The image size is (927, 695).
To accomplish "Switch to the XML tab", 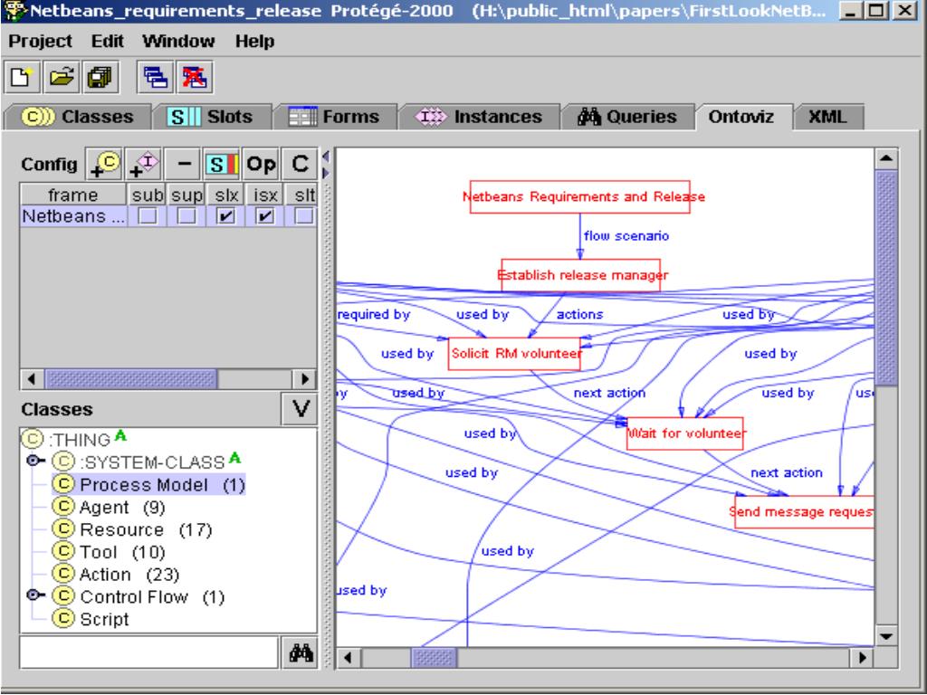I will pos(827,117).
